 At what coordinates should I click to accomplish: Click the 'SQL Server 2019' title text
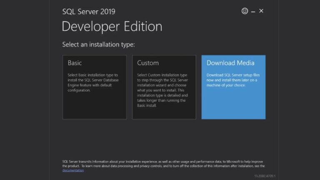89,12
